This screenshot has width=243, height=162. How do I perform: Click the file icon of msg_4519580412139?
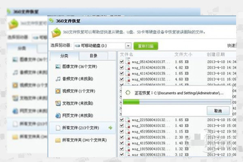[128, 132]
